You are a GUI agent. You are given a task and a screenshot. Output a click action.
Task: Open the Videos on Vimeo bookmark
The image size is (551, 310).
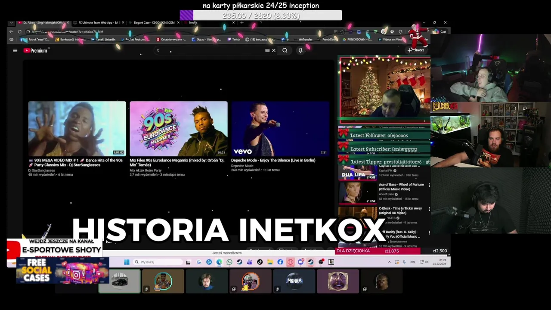click(x=391, y=39)
